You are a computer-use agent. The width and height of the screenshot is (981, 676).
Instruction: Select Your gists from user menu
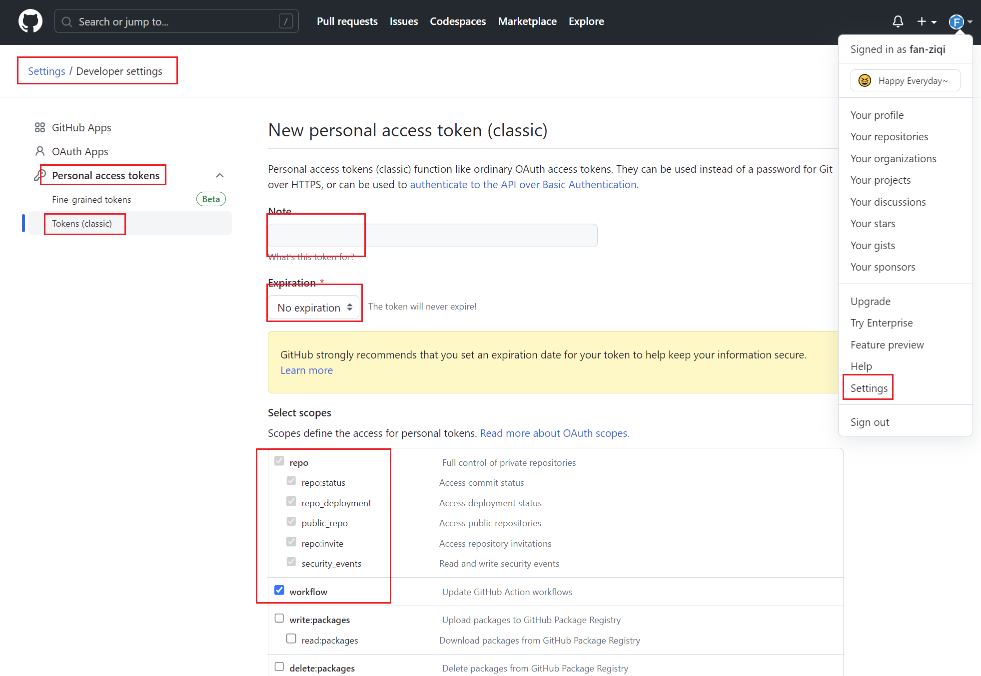[873, 246]
